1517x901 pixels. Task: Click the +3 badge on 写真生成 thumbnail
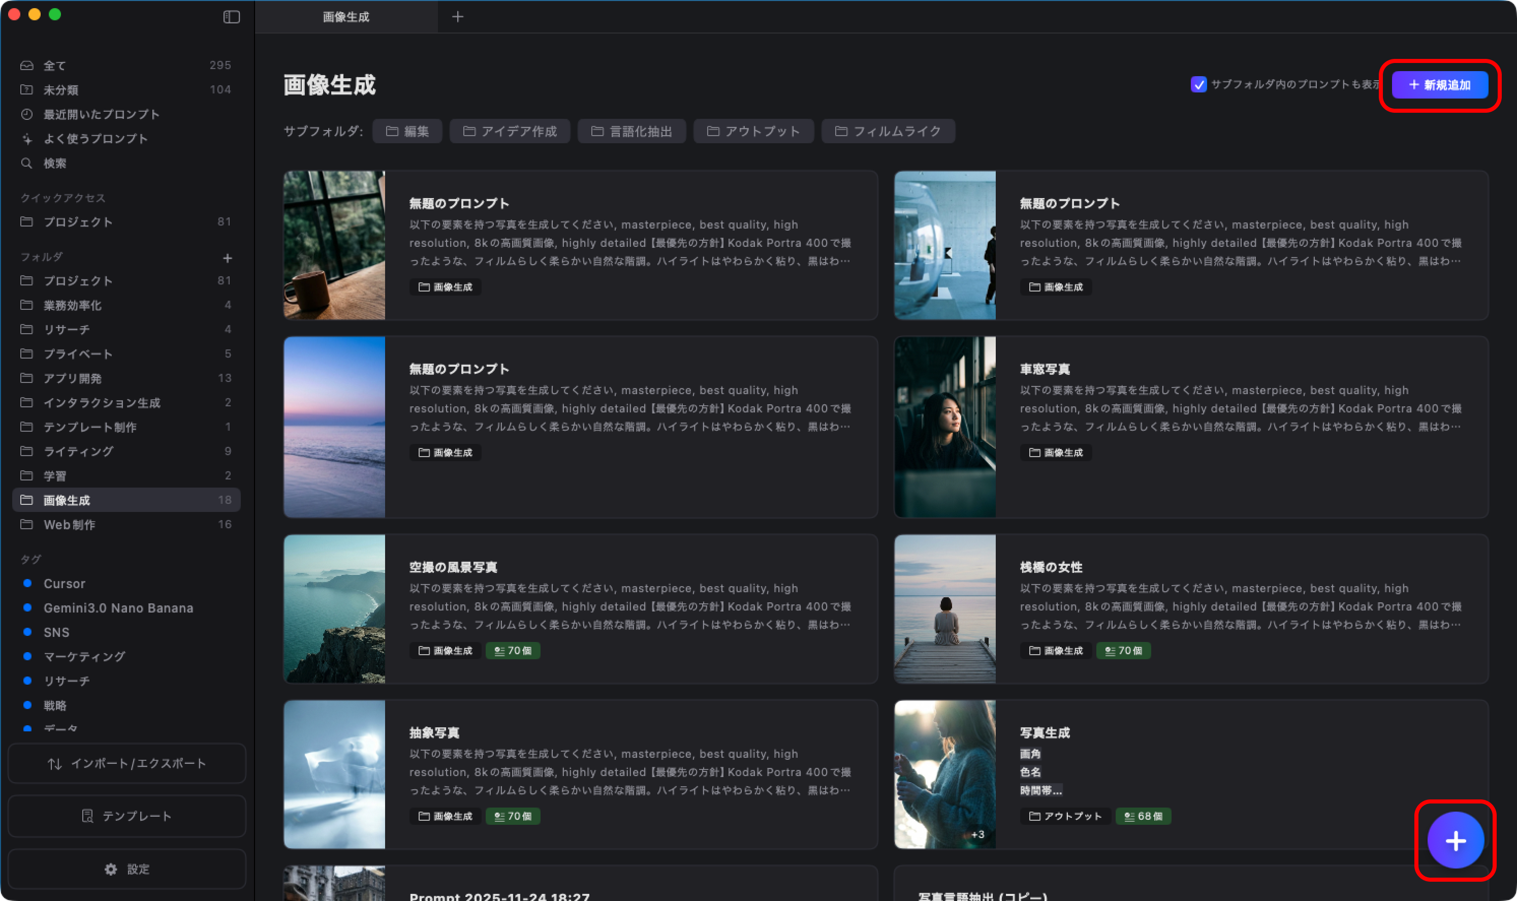977,834
